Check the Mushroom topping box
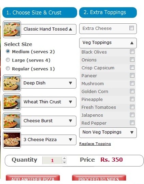144x184 pixels. (132, 83)
